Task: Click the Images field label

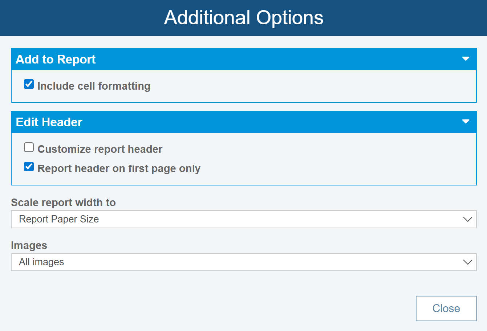Action: coord(29,245)
